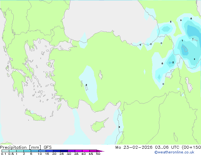Click the '(00+150' forecast offset text
Viewport: 201px width, 155px height.
(191, 147)
